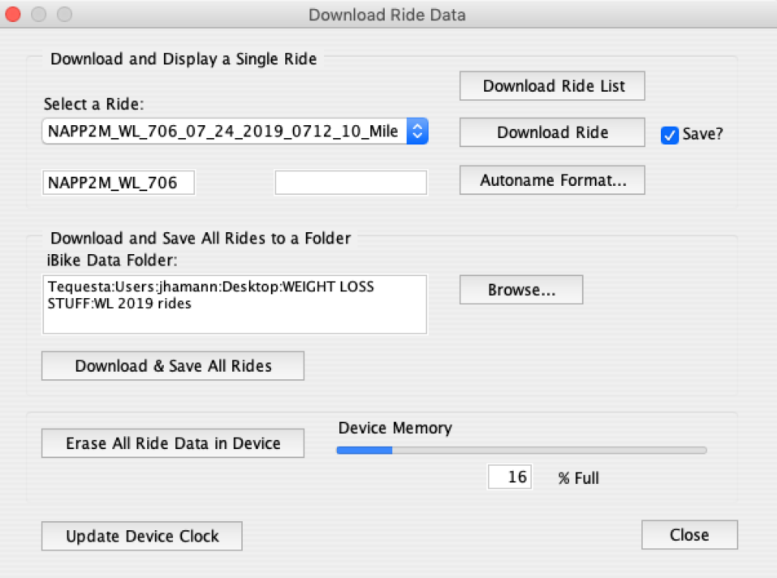Screen dimensions: 777x578
Task: Start Download & Save All Rides
Action: tap(173, 366)
